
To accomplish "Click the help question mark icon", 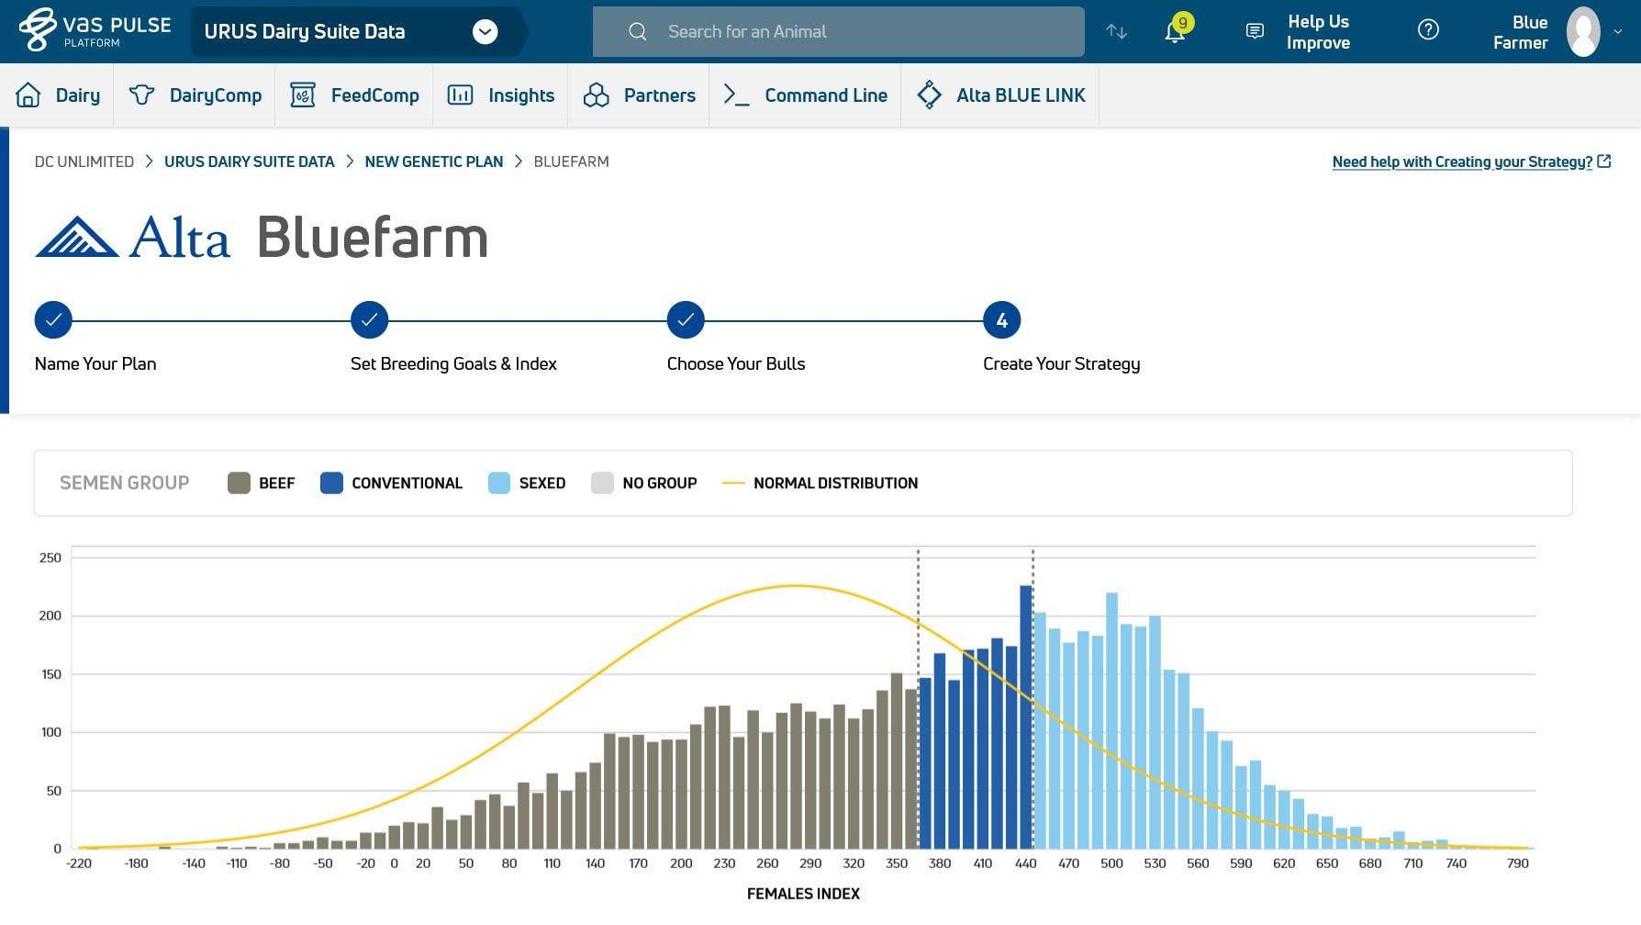I will coord(1428,30).
